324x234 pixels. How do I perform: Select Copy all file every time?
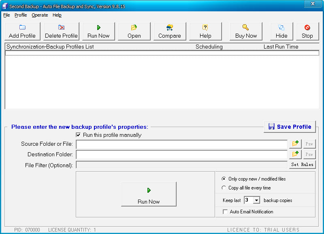pyautogui.click(x=224, y=188)
